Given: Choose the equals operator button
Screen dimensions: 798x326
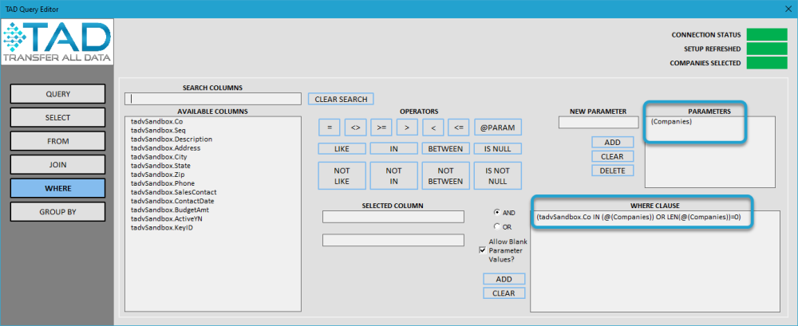Looking at the screenshot, I should click(330, 128).
